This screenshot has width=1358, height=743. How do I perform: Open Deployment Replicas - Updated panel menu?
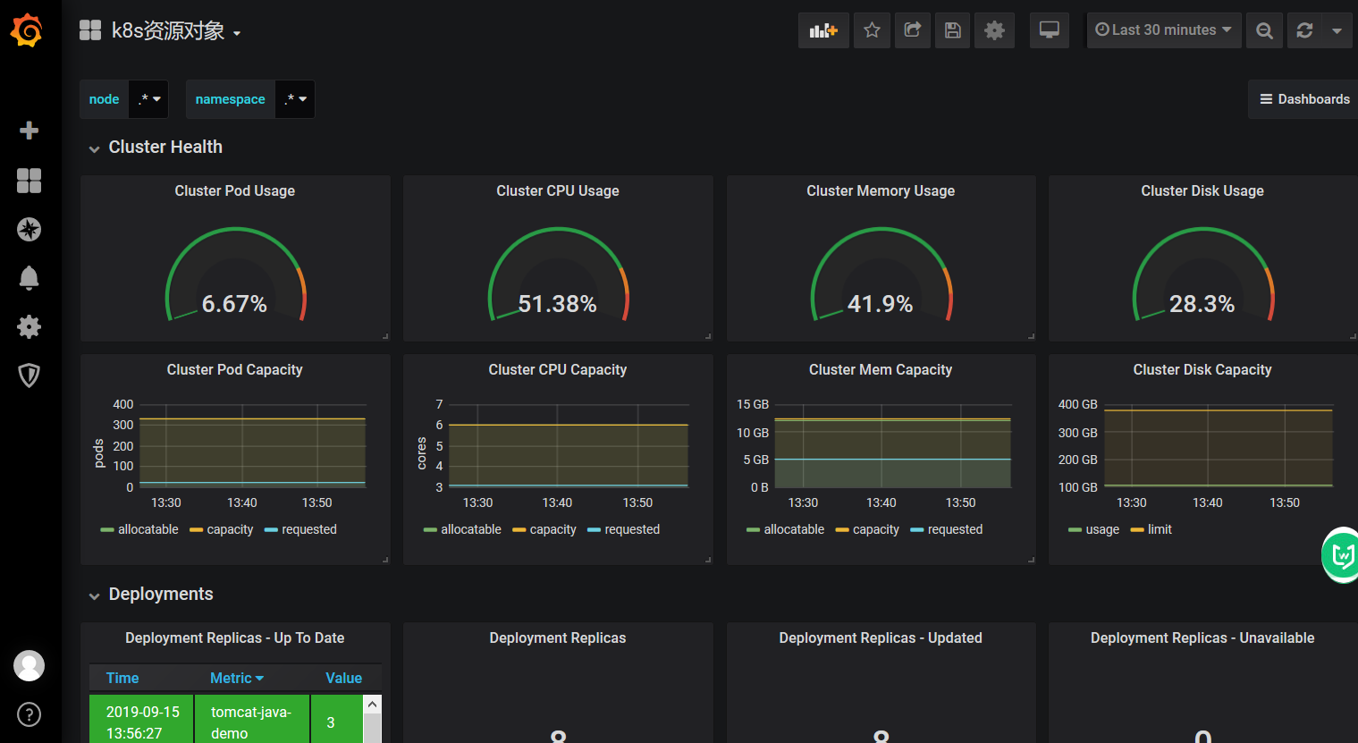click(x=881, y=637)
